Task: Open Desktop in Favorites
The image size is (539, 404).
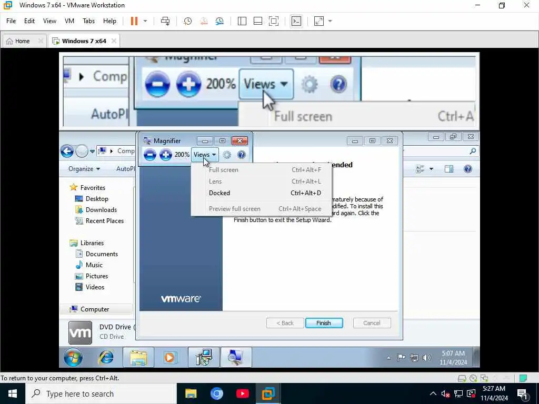Action: point(92,198)
